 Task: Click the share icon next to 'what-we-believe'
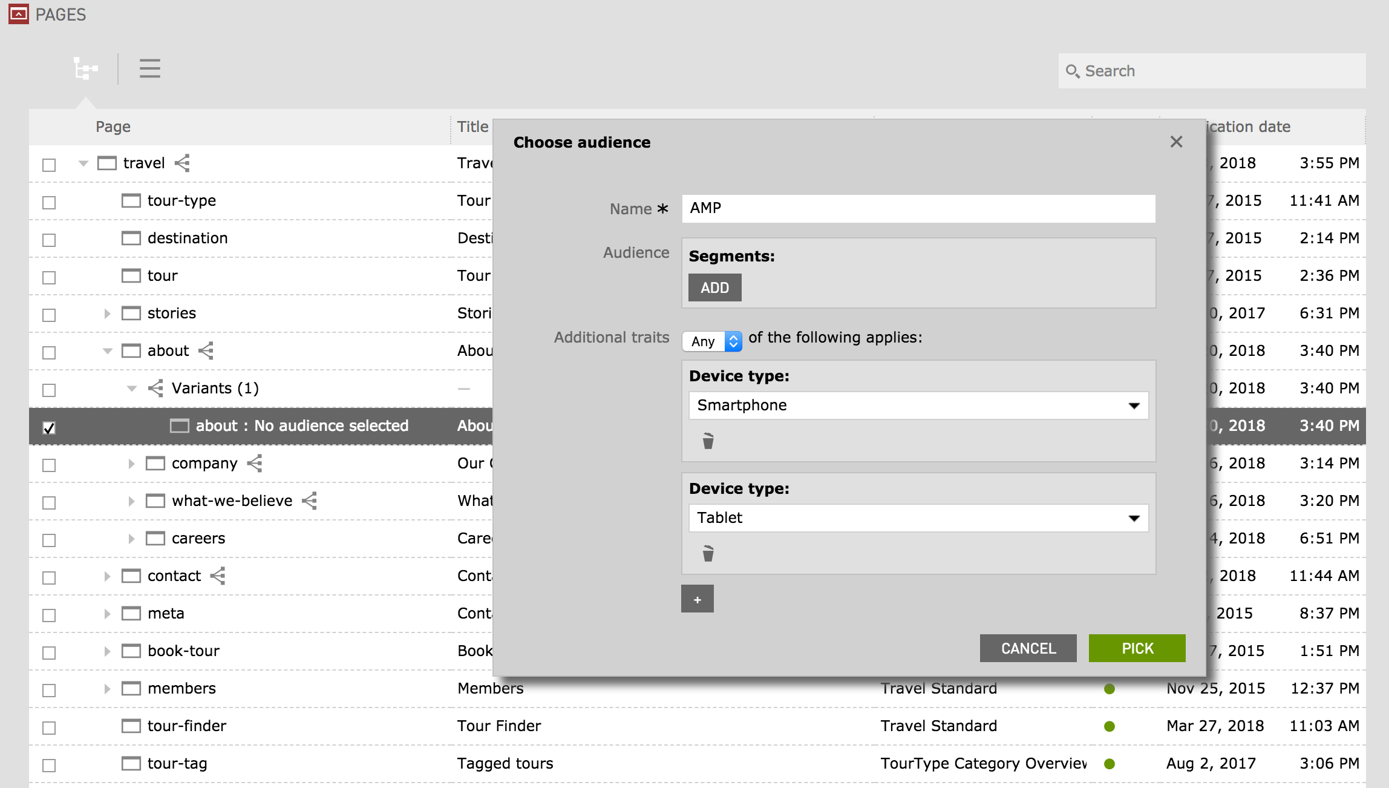click(311, 501)
